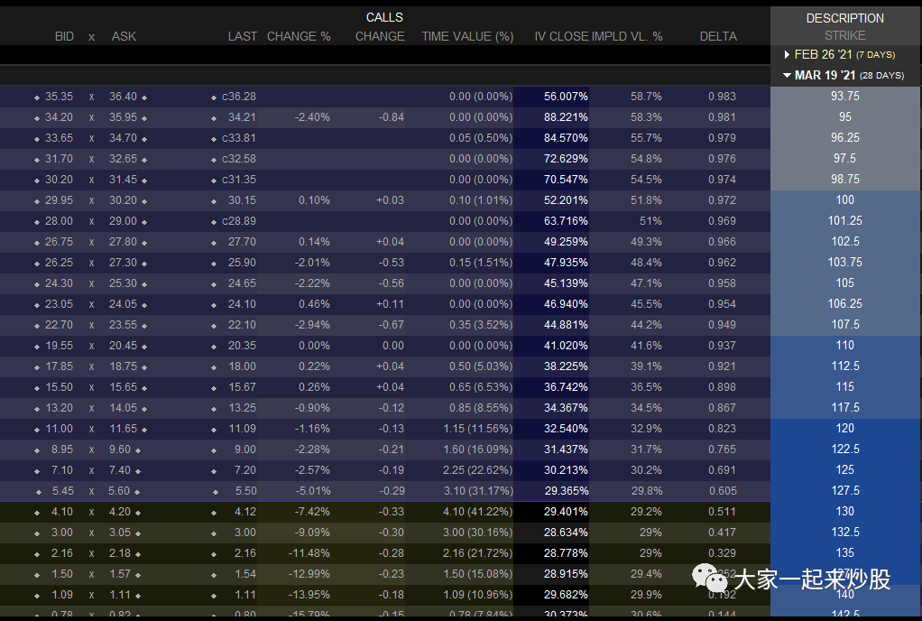This screenshot has height=621, width=922.
Task: Click last price 30.15
Action: (x=243, y=200)
